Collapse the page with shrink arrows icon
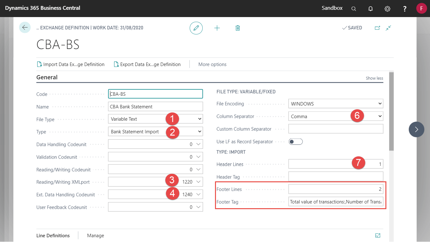The height and width of the screenshot is (242, 430). 389,28
